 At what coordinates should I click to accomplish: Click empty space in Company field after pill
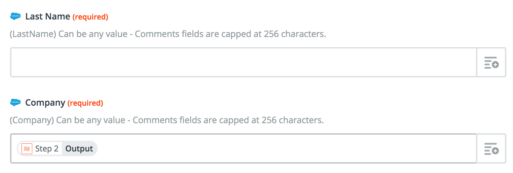pos(286,149)
